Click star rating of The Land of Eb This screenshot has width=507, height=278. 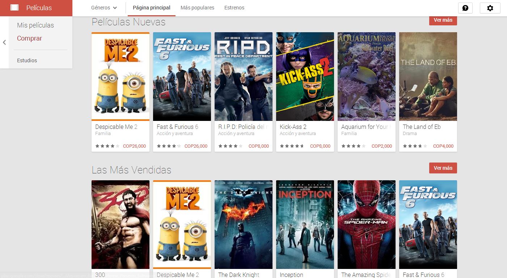tap(415, 146)
